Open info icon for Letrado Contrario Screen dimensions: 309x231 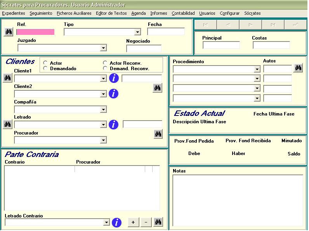tap(116, 222)
